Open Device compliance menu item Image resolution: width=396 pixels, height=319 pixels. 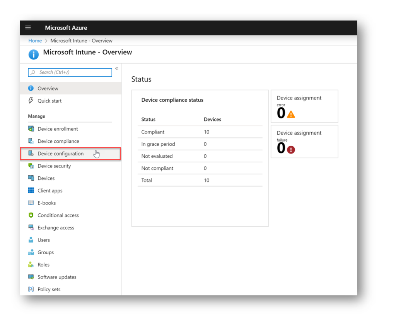pos(71,141)
